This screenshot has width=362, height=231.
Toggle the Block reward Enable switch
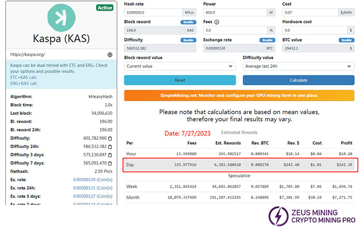188,22
